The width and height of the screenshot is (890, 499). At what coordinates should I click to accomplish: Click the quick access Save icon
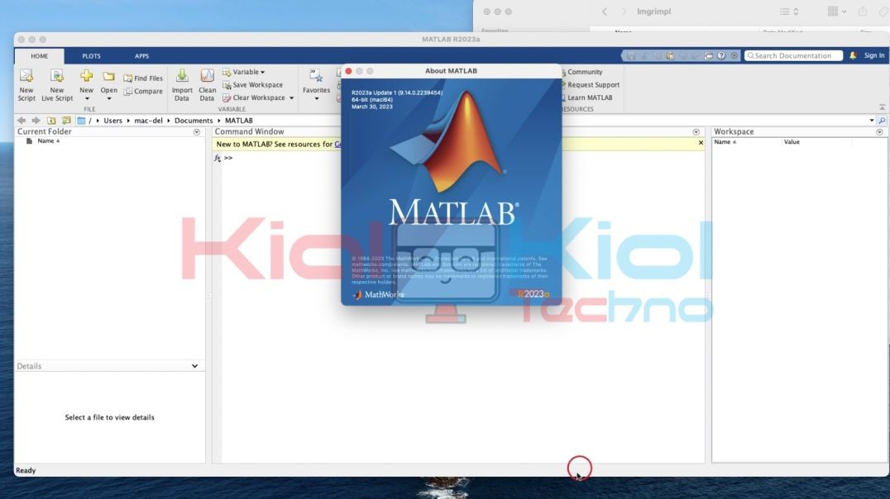click(630, 55)
